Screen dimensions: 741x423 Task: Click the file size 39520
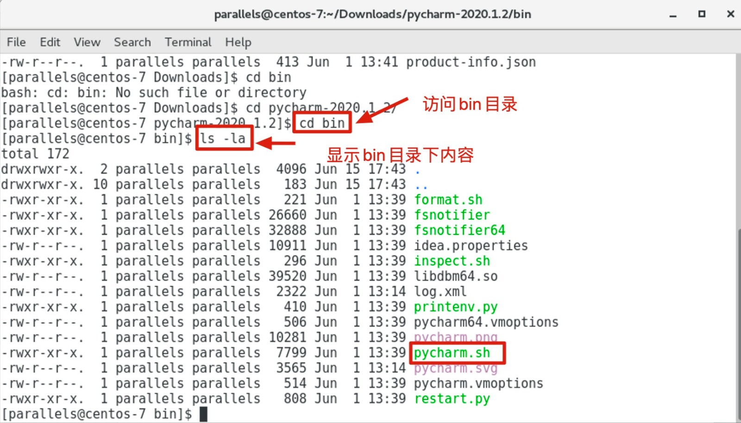pos(288,276)
